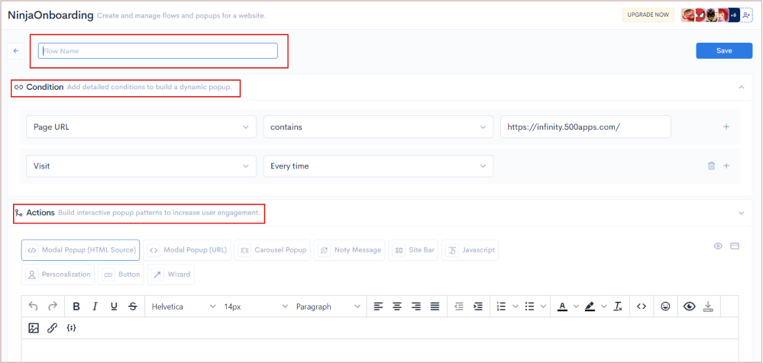
Task: Open the Page URL condition dropdown
Action: 141,127
